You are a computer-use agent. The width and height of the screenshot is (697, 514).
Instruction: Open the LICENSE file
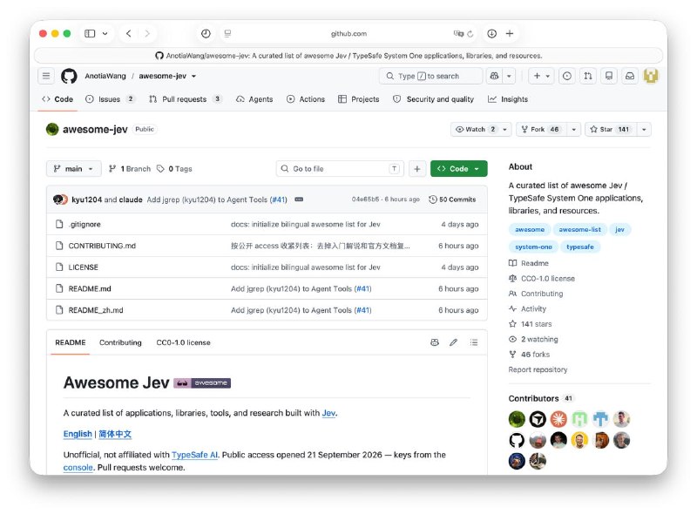[83, 267]
